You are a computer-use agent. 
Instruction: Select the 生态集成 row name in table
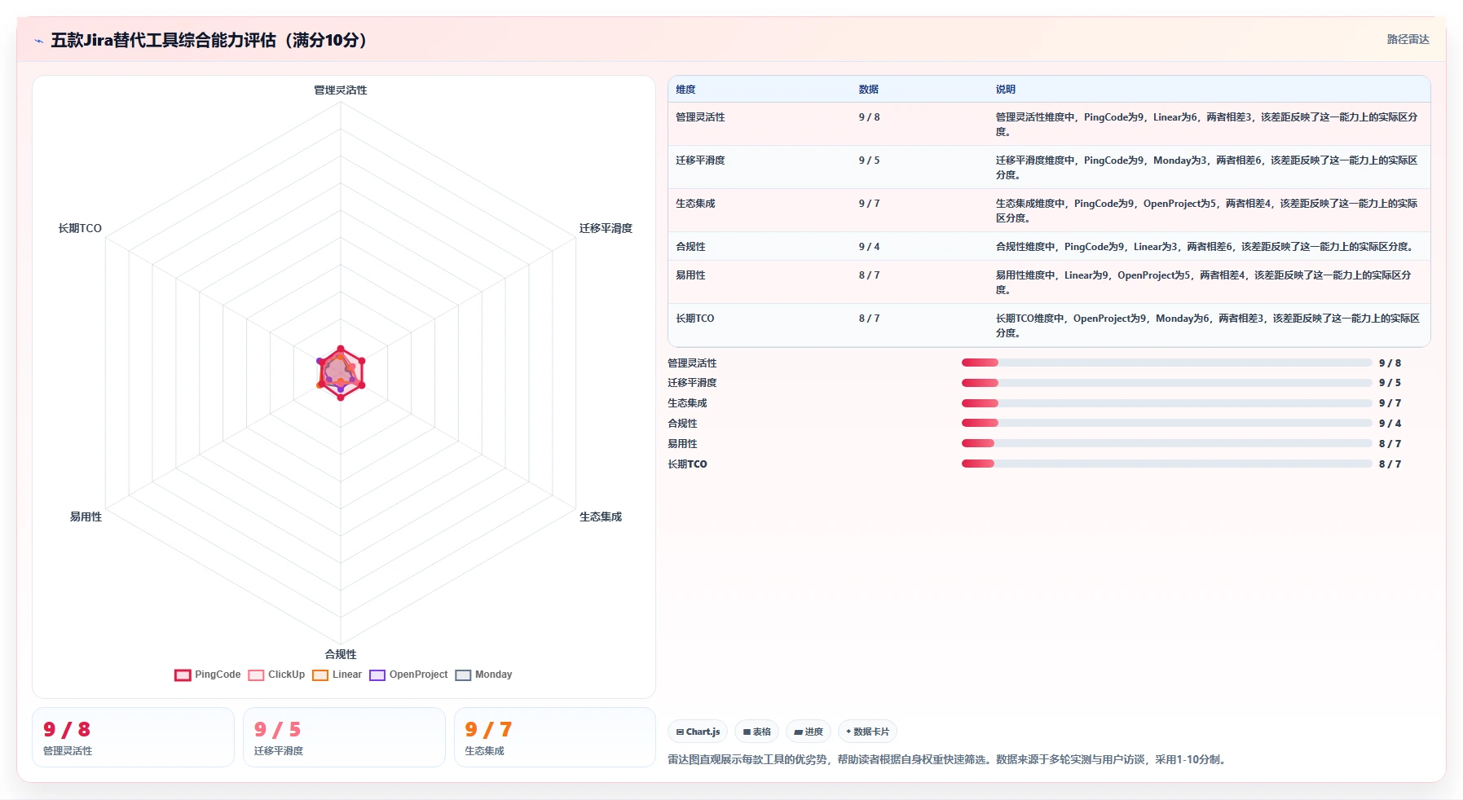coord(695,204)
